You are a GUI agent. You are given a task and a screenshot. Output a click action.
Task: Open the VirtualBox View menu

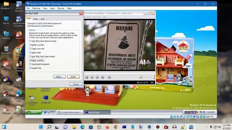point(45,8)
